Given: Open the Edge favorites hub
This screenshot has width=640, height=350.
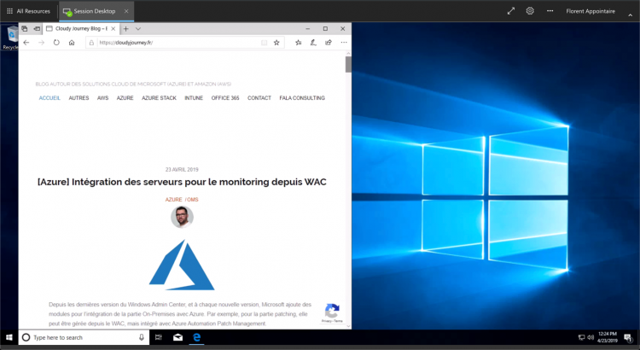Looking at the screenshot, I should [299, 43].
